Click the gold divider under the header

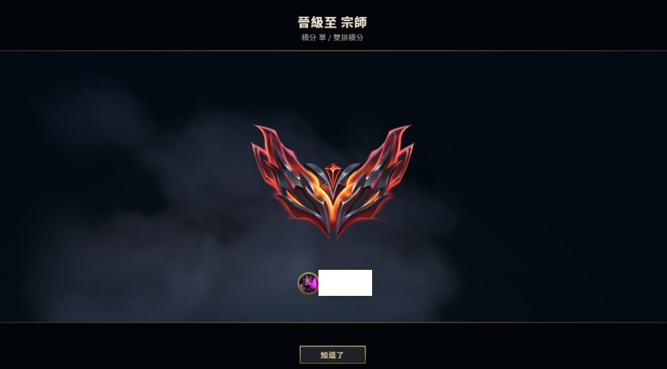point(333,50)
